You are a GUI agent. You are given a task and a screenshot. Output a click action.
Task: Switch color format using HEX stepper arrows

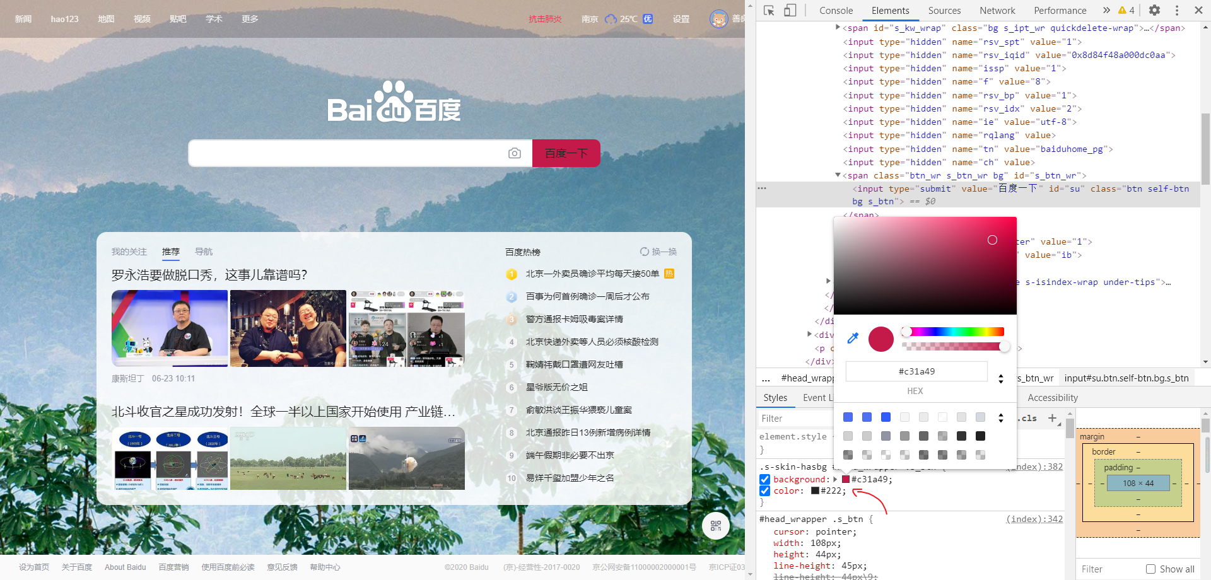[1001, 378]
